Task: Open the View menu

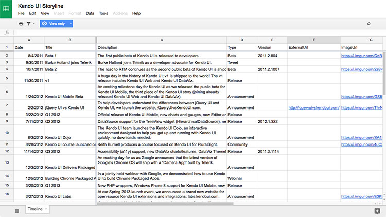Action: [45, 13]
